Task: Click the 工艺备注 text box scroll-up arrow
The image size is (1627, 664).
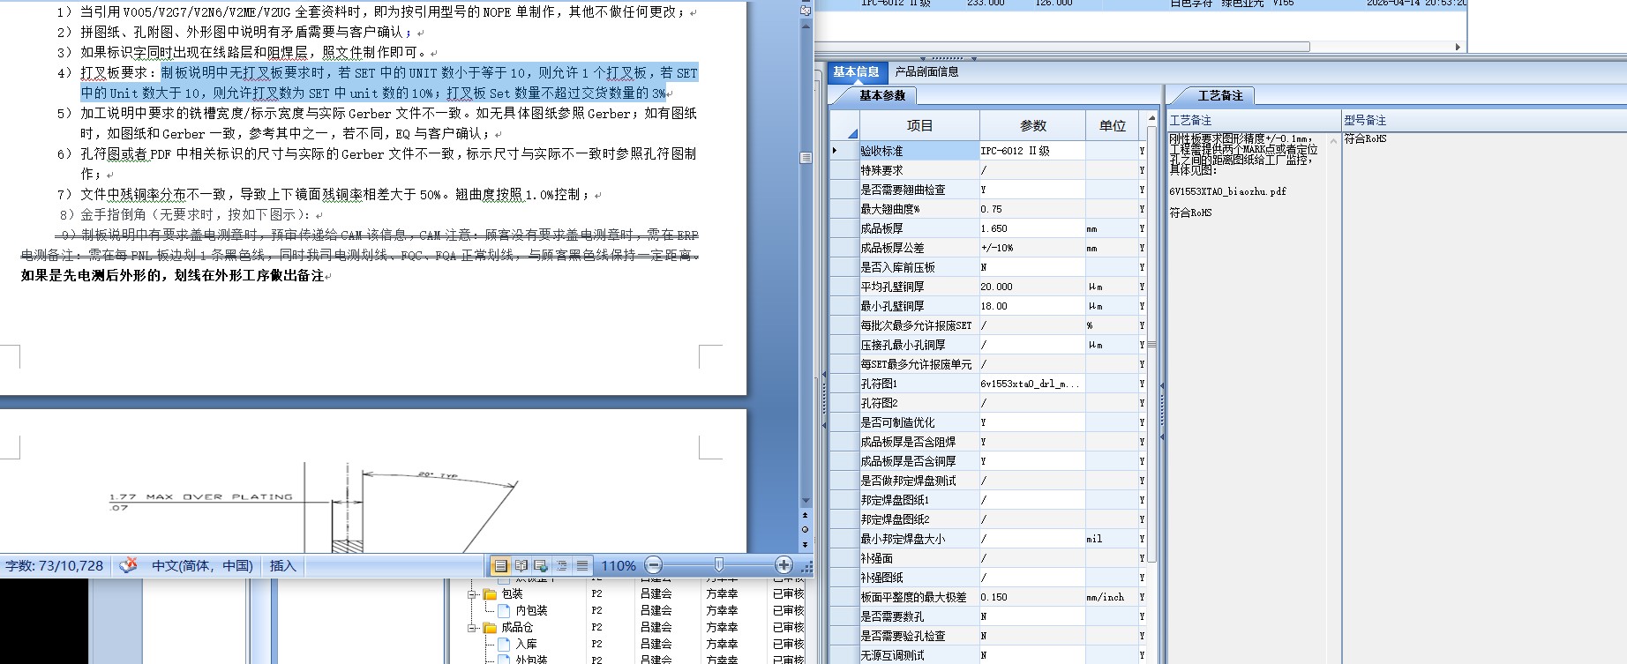Action: pos(1333,140)
